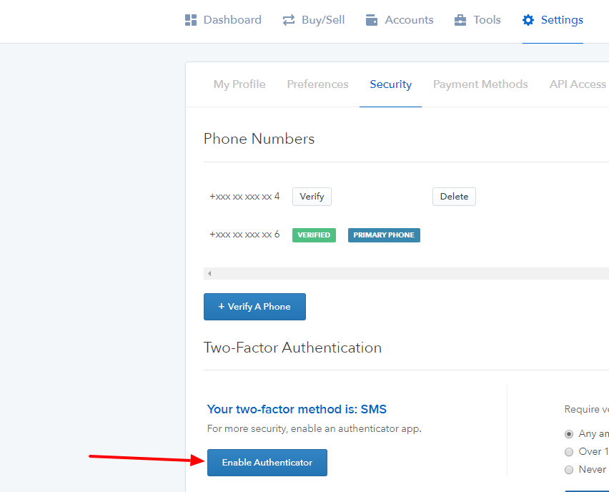
Task: Open the Preferences tab
Action: 317,84
